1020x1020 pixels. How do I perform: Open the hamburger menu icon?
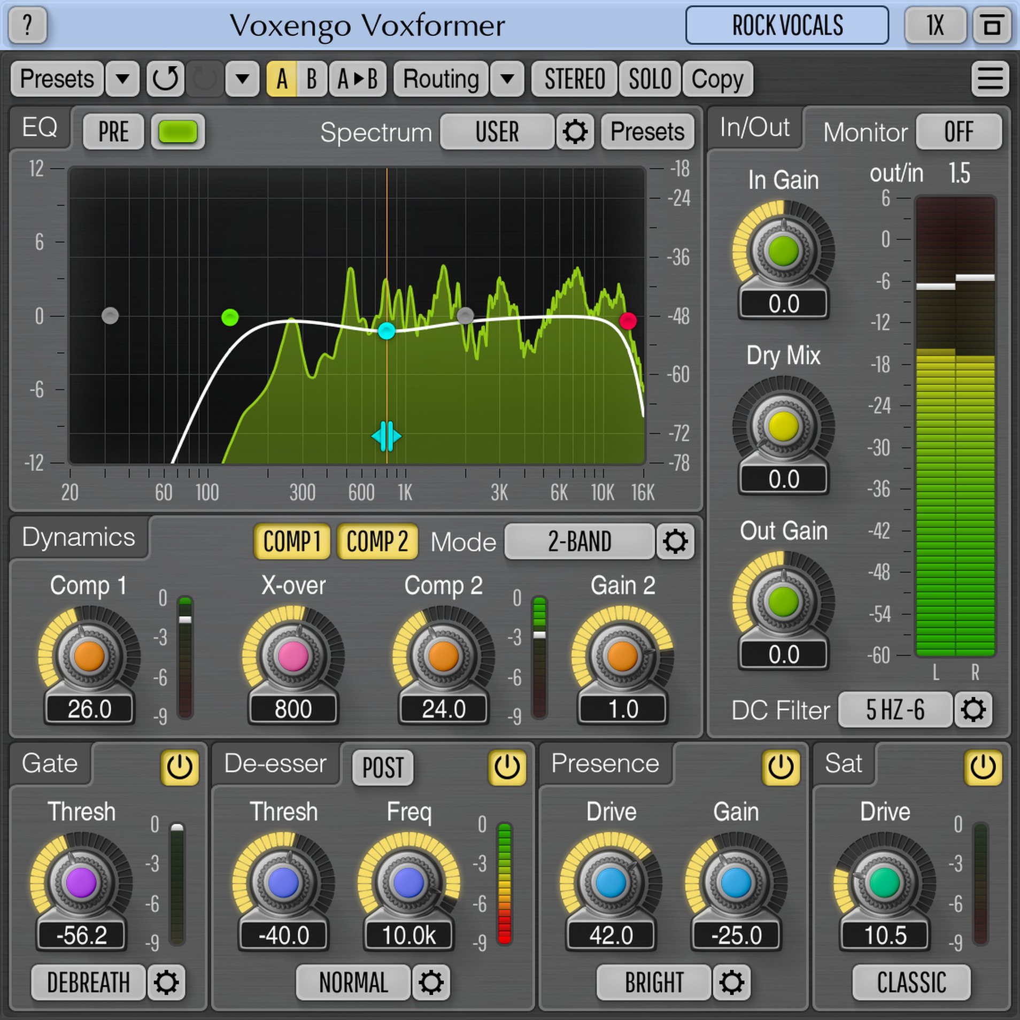click(990, 79)
